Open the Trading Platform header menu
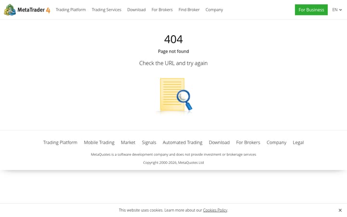The width and height of the screenshot is (347, 217). click(71, 10)
